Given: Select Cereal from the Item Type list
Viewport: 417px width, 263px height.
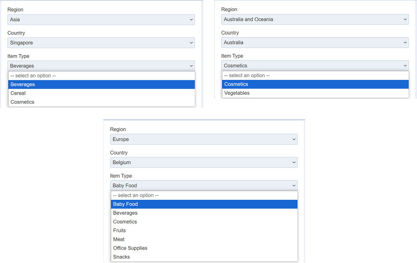Looking at the screenshot, I should click(18, 93).
